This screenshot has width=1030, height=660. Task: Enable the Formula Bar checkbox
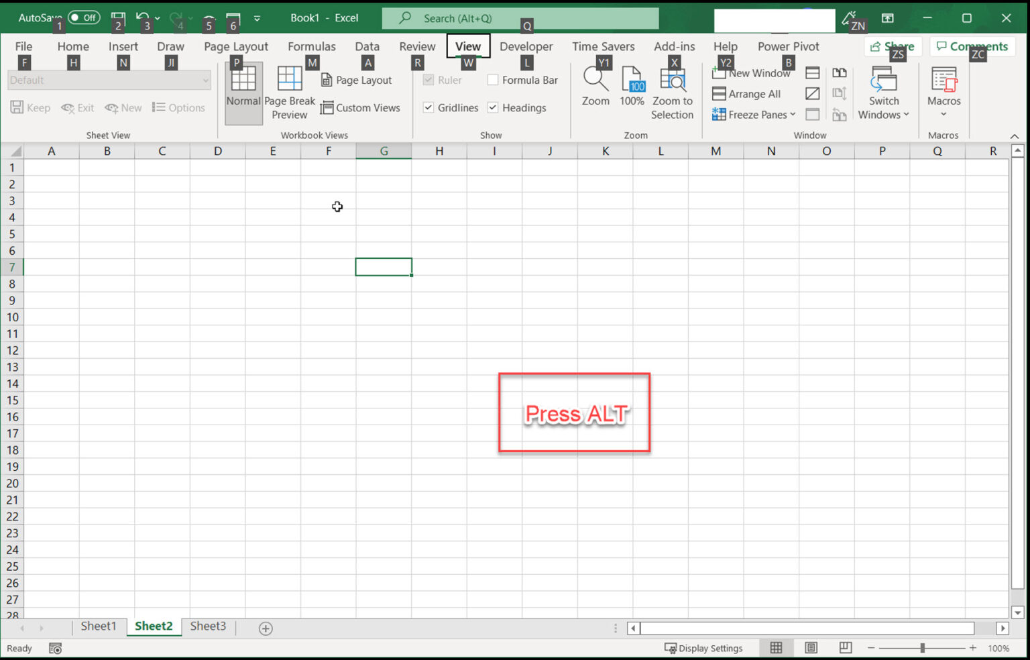[x=493, y=80]
